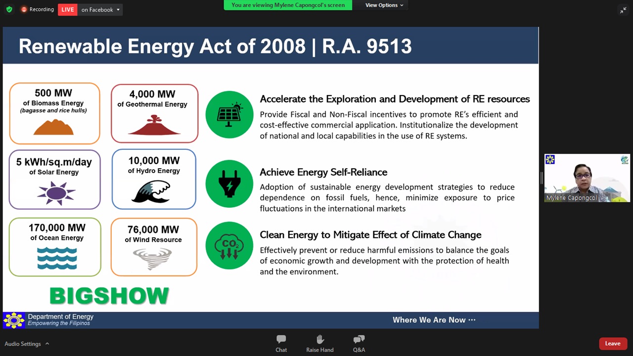Click the slide title "Renewable Energy Act of 2008"
Image resolution: width=633 pixels, height=356 pixels.
click(162, 46)
